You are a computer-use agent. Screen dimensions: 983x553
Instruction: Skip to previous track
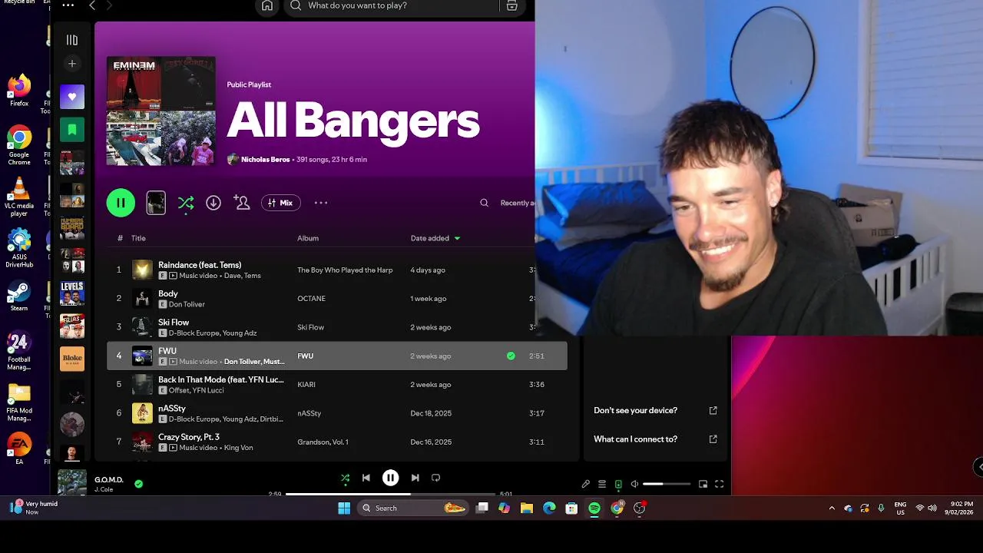point(366,478)
